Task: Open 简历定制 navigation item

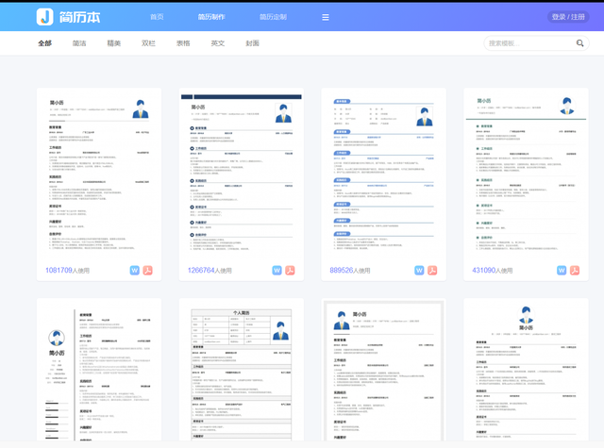Action: pyautogui.click(x=273, y=17)
